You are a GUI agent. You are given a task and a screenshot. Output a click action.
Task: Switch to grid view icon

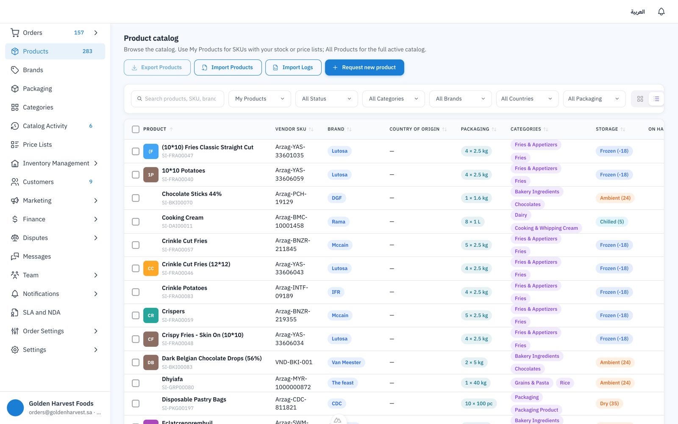point(640,99)
